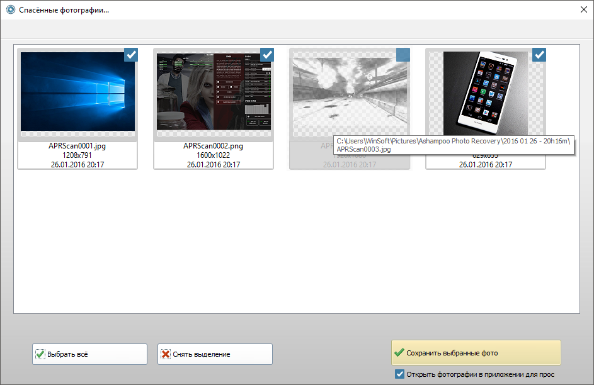Select the grayscale street photo thumbnail
This screenshot has width=594, height=385.
[350, 92]
